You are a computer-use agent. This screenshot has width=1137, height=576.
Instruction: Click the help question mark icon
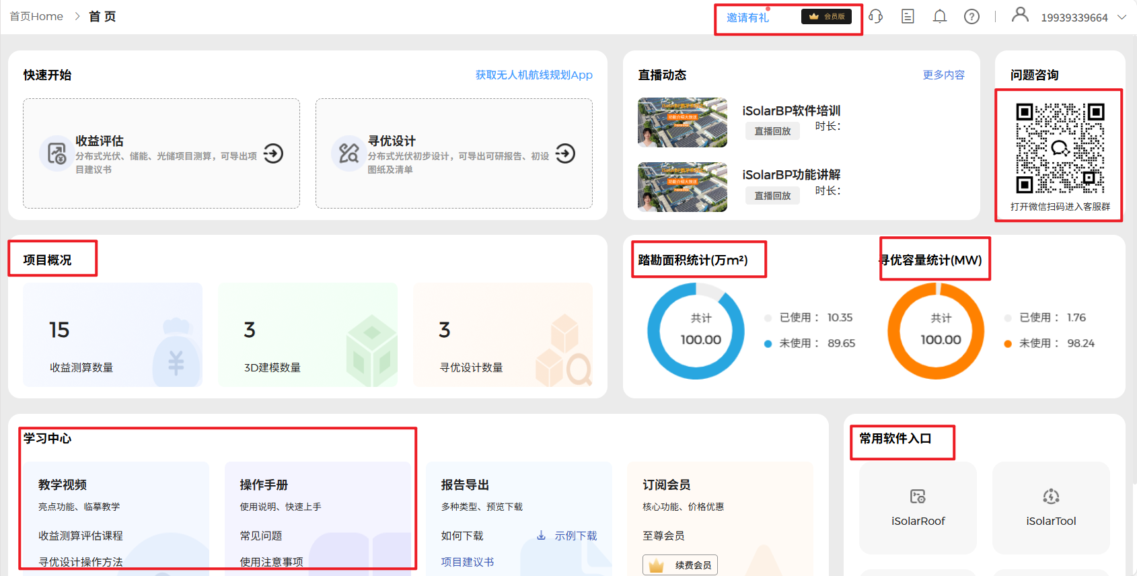(971, 16)
